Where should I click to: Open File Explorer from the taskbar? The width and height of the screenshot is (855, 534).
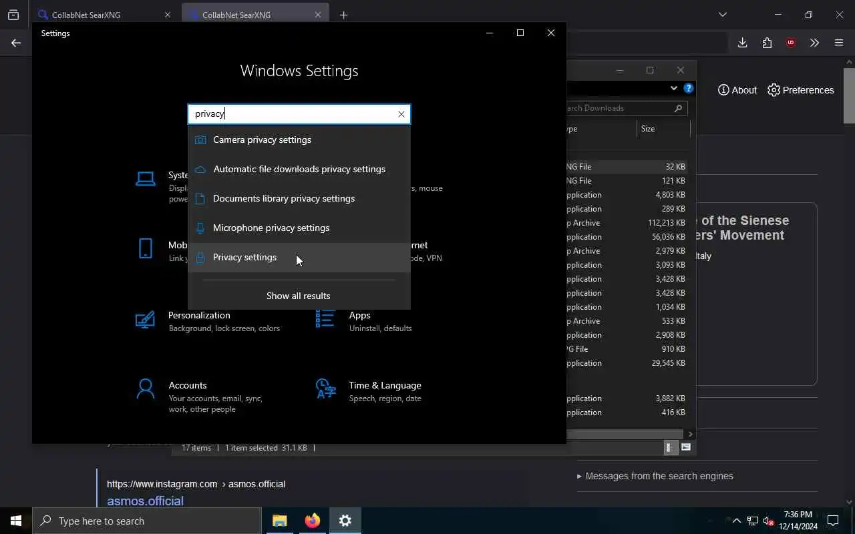pos(279,521)
